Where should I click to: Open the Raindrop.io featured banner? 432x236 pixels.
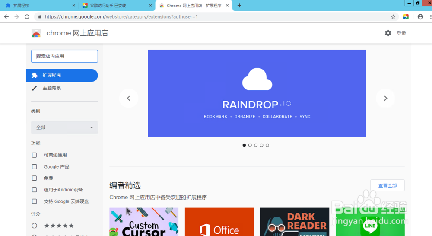[x=257, y=93]
